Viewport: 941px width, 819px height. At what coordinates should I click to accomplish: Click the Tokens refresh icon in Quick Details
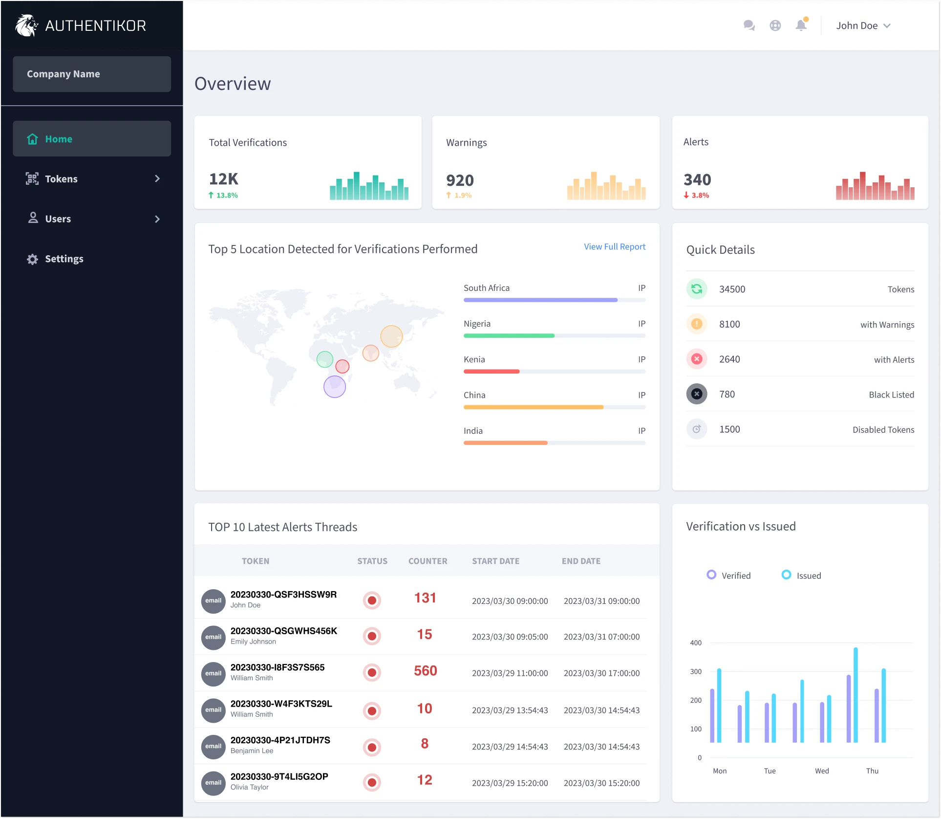point(697,289)
